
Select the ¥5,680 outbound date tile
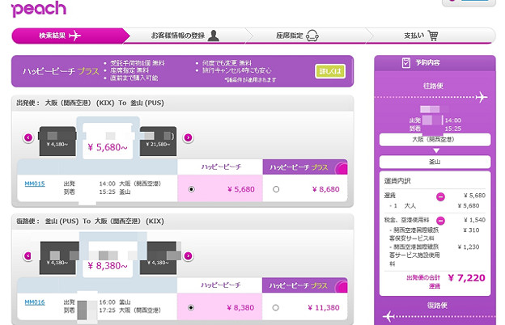click(108, 141)
